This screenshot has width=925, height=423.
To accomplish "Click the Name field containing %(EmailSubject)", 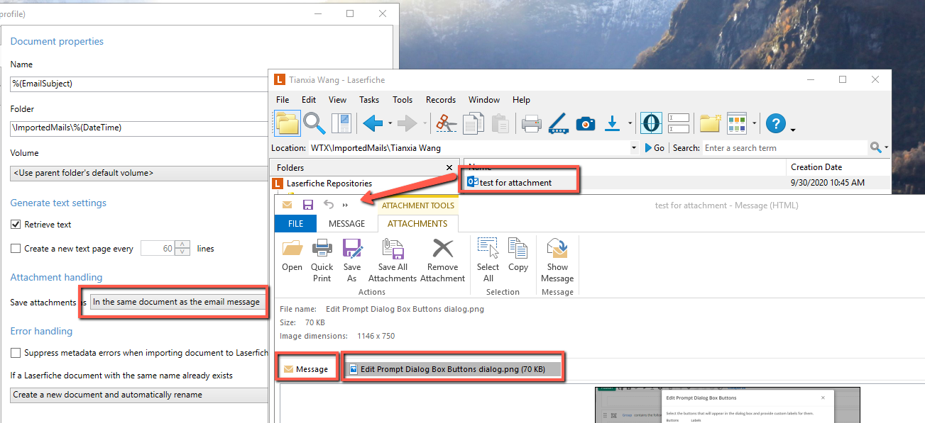I will (x=139, y=84).
